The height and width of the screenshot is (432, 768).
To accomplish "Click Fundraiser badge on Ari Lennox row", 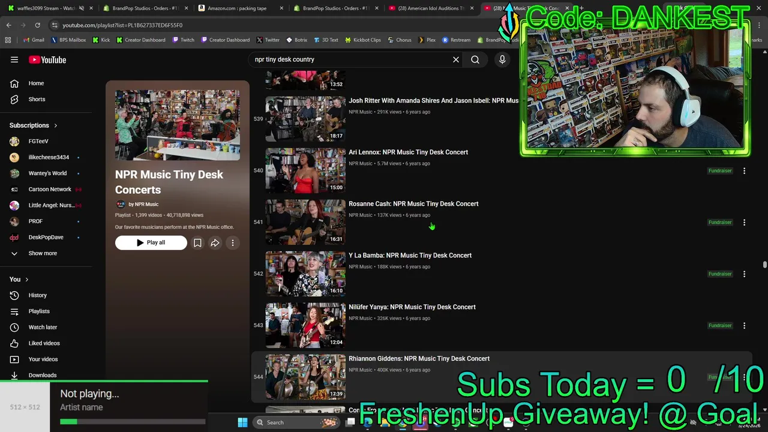I will coord(720,171).
